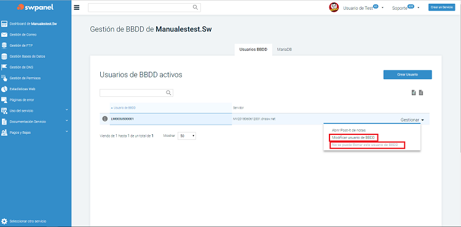Open Gestión de Permisos sidebar link
Screen dimensions: 461x227
25,78
